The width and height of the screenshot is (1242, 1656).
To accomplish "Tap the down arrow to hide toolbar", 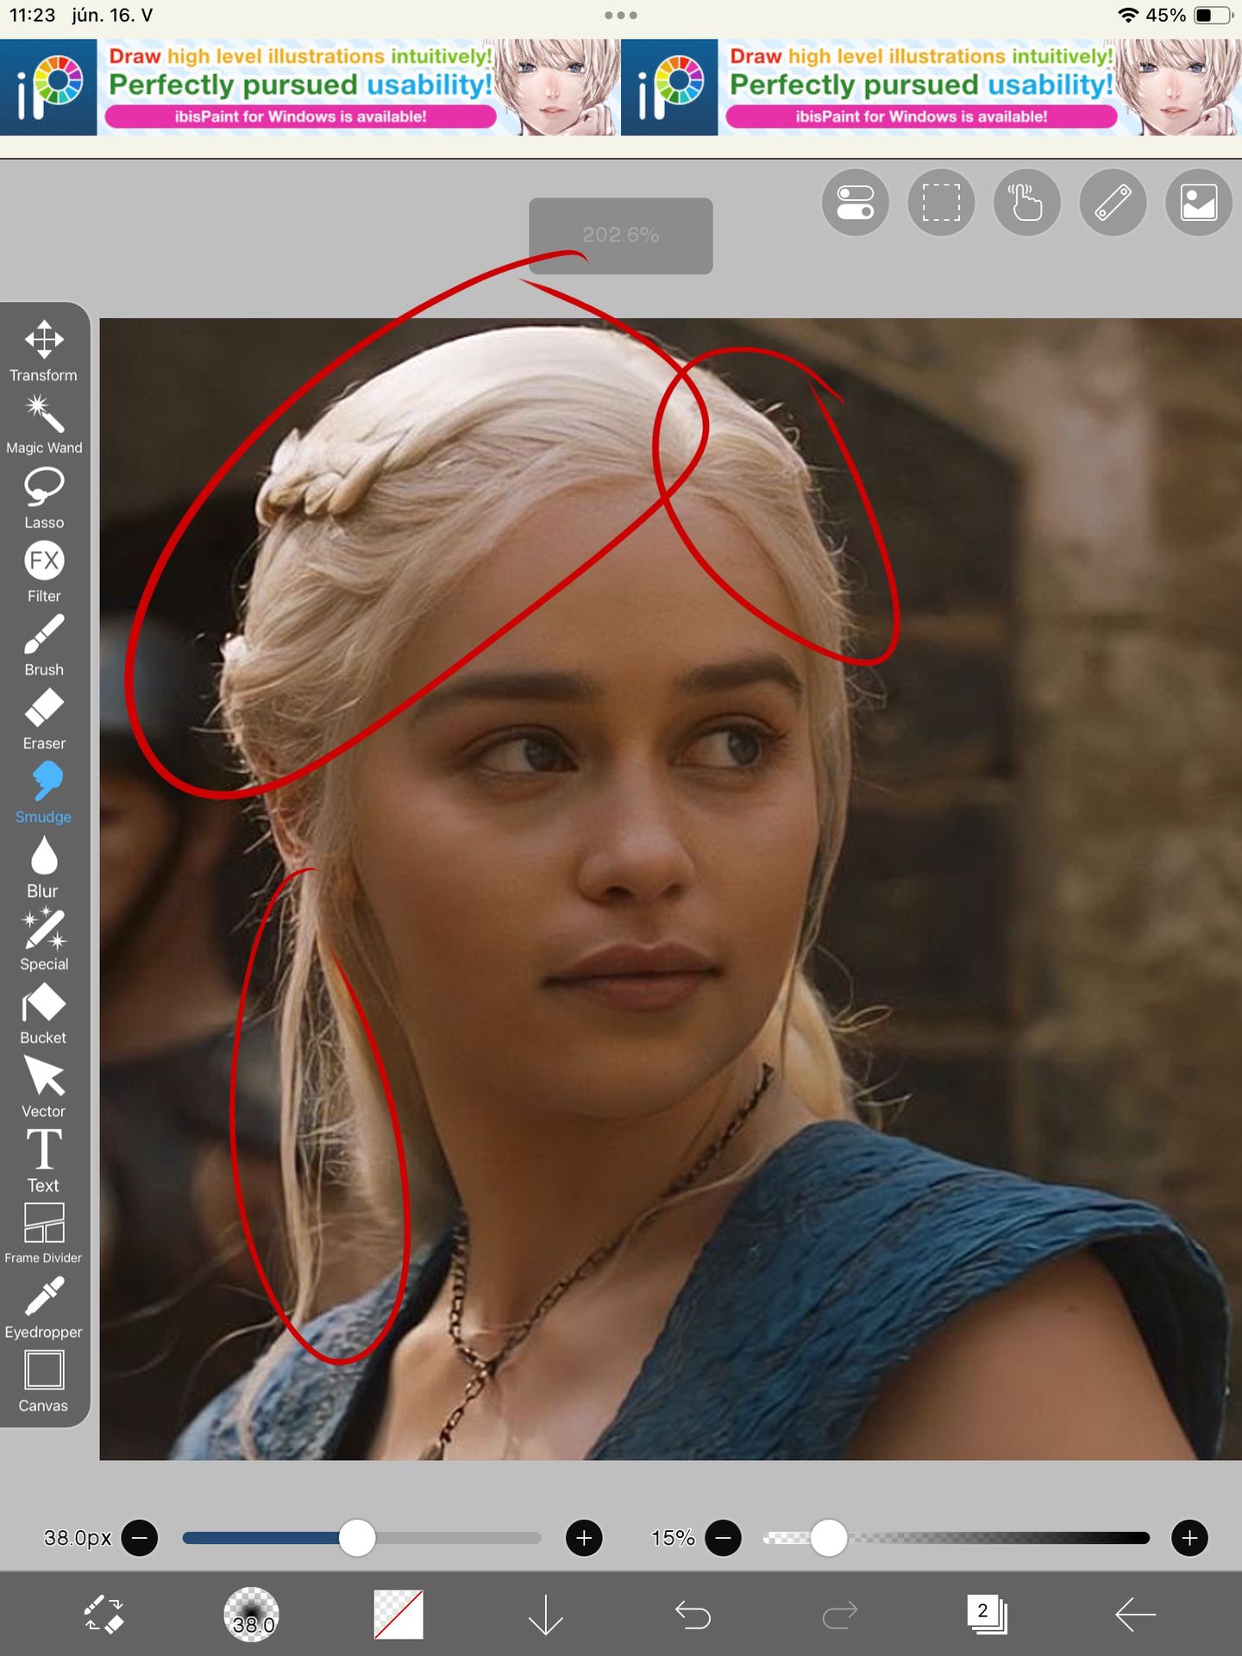I will pos(546,1615).
